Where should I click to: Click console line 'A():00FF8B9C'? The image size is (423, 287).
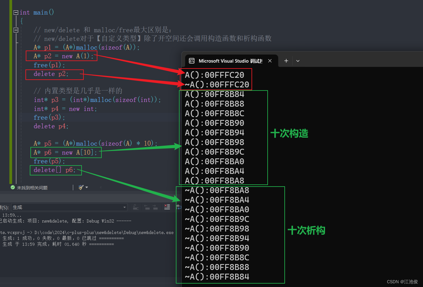tap(215, 152)
